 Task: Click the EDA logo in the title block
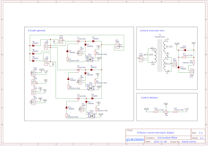[135, 140]
